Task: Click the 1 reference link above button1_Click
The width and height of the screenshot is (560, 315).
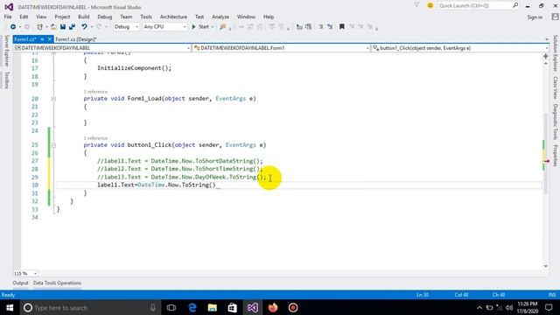Action: [x=95, y=138]
